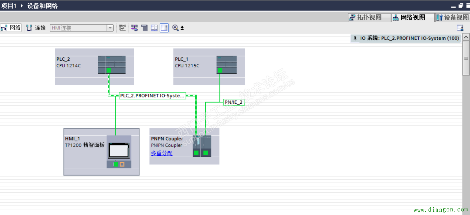Toggle the highlighted table-layout icon in toolbar
This screenshot has height=215, width=470.
(x=164, y=28)
